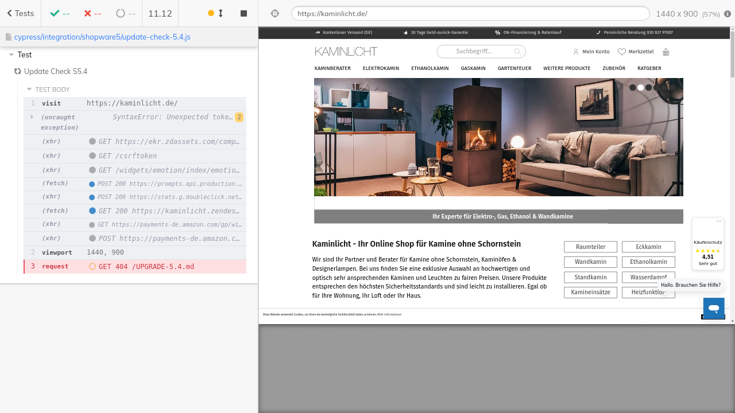Click the Merkzettel heart icon
735x413 pixels.
pyautogui.click(x=621, y=52)
